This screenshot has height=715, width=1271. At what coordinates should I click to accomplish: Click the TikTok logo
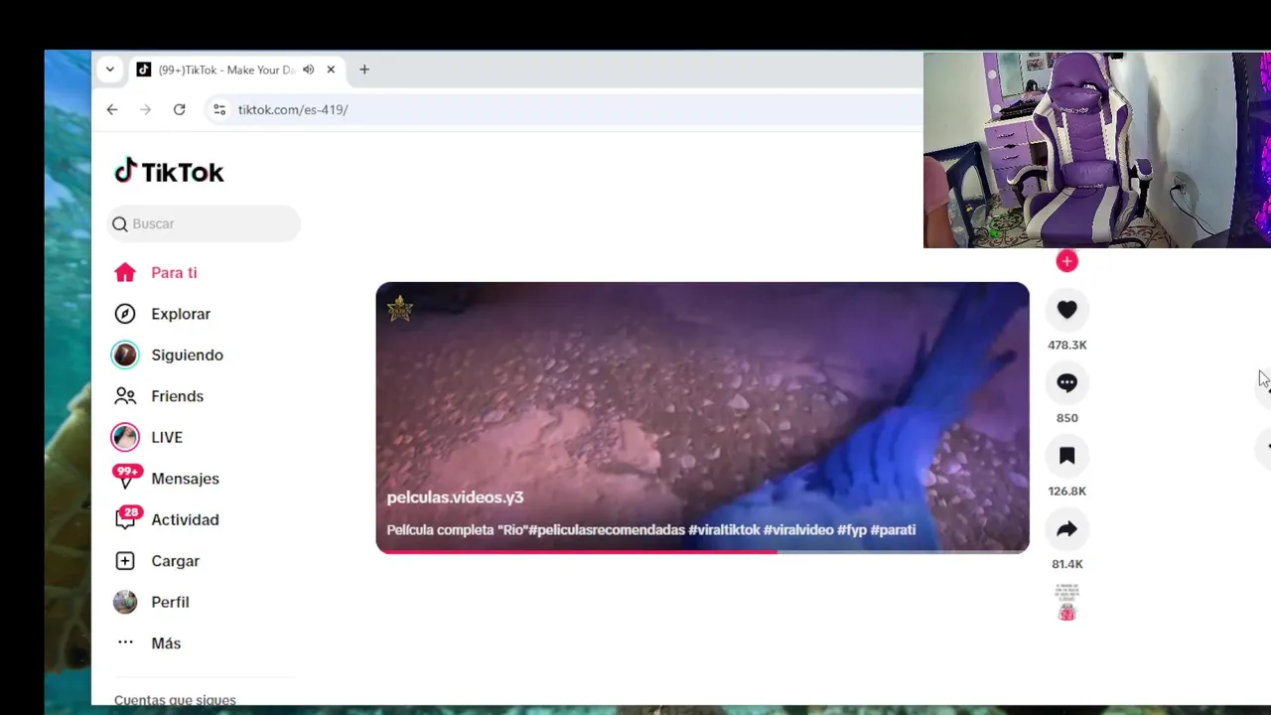pos(169,172)
